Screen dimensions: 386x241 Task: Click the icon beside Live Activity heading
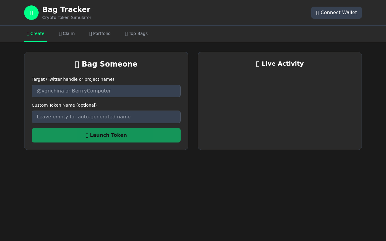coord(258,64)
